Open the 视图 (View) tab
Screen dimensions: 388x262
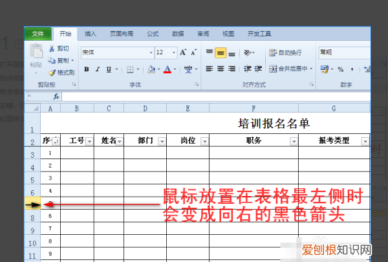[228, 34]
